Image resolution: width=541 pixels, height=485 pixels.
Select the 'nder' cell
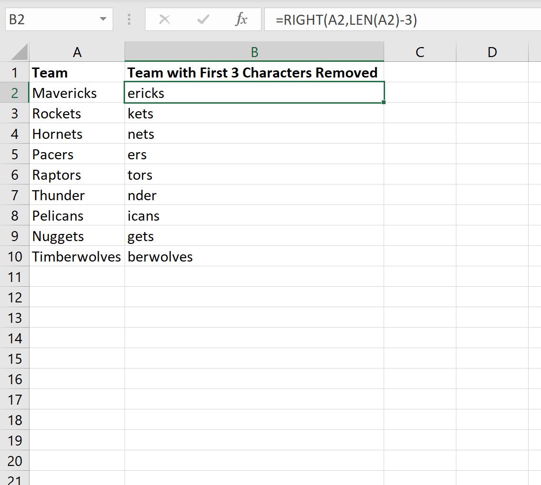click(254, 195)
